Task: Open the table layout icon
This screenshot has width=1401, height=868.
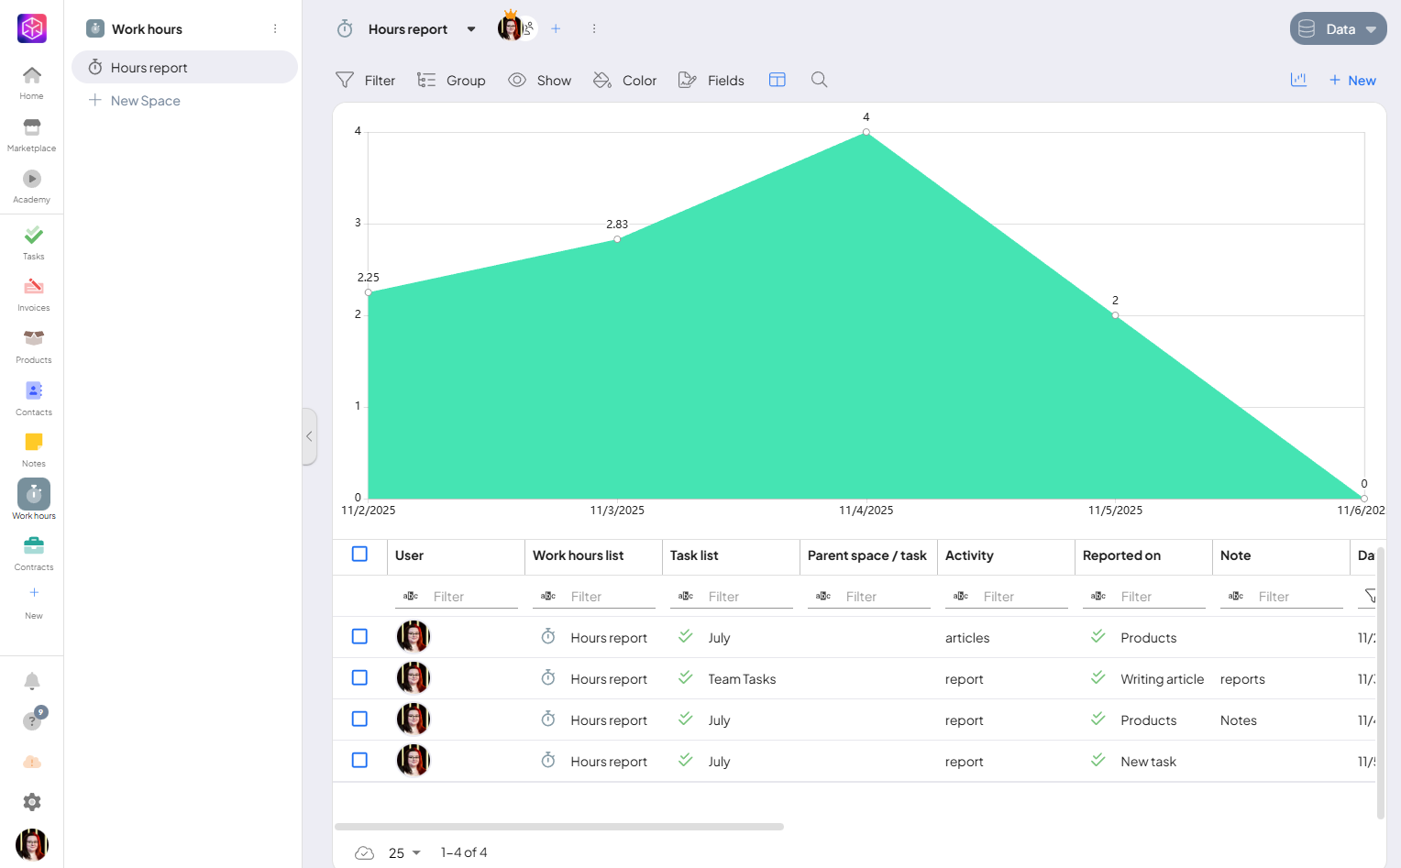Action: point(777,81)
